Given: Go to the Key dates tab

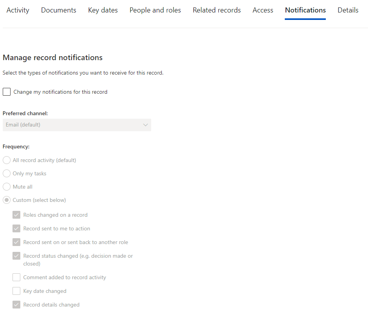Looking at the screenshot, I should point(103,10).
